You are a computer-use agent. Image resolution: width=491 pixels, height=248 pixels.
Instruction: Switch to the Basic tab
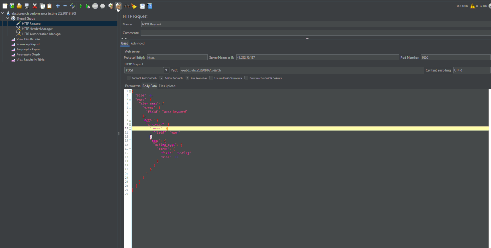click(125, 43)
